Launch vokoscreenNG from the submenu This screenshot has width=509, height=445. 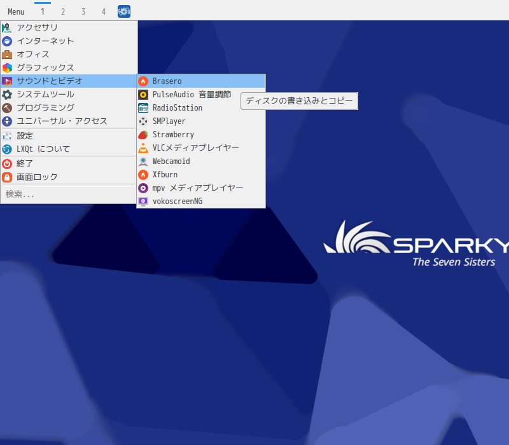tap(201, 202)
